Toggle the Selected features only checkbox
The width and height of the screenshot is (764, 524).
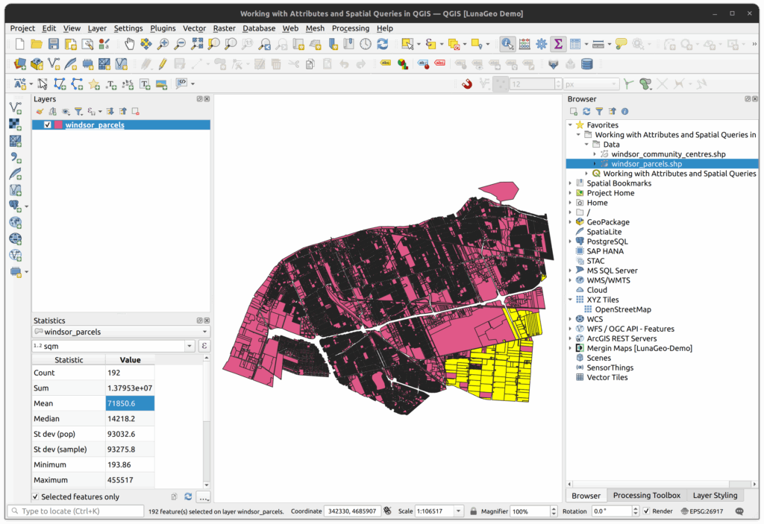pos(36,497)
